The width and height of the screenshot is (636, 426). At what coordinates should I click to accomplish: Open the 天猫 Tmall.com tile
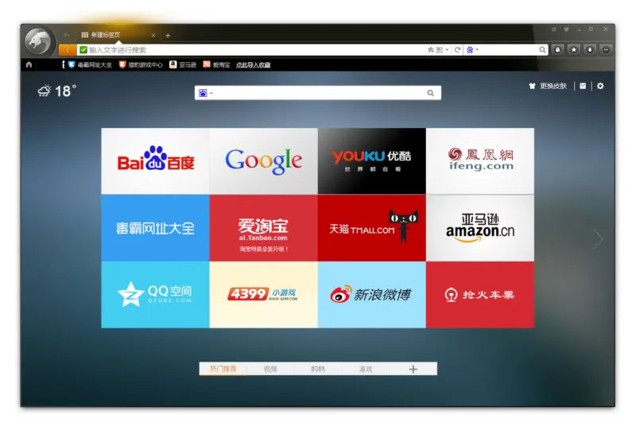tap(372, 228)
